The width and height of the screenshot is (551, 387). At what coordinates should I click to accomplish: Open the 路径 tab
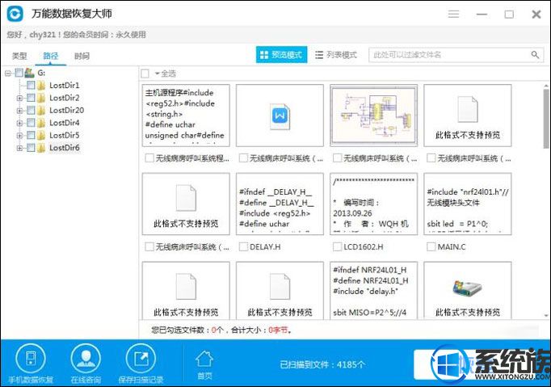tap(51, 56)
